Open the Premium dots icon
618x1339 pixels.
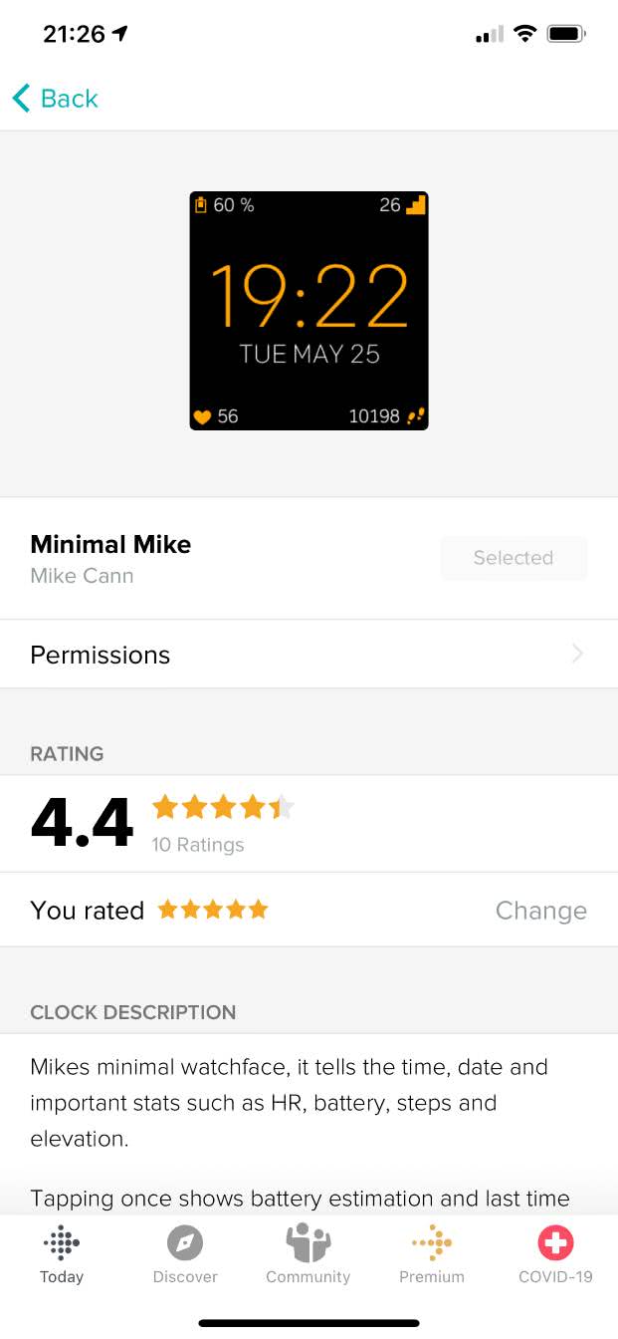[x=432, y=1243]
